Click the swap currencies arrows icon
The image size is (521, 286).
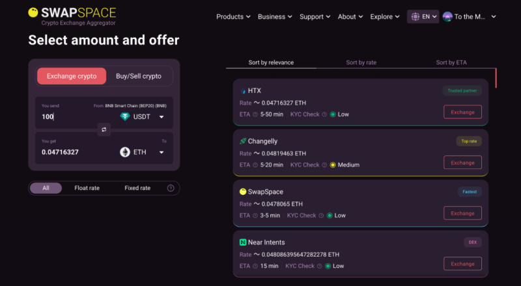(x=104, y=130)
